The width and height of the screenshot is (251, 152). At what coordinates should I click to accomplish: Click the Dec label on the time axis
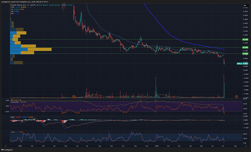(x=147, y=146)
